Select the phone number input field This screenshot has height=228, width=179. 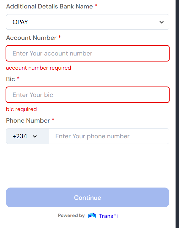click(x=109, y=136)
